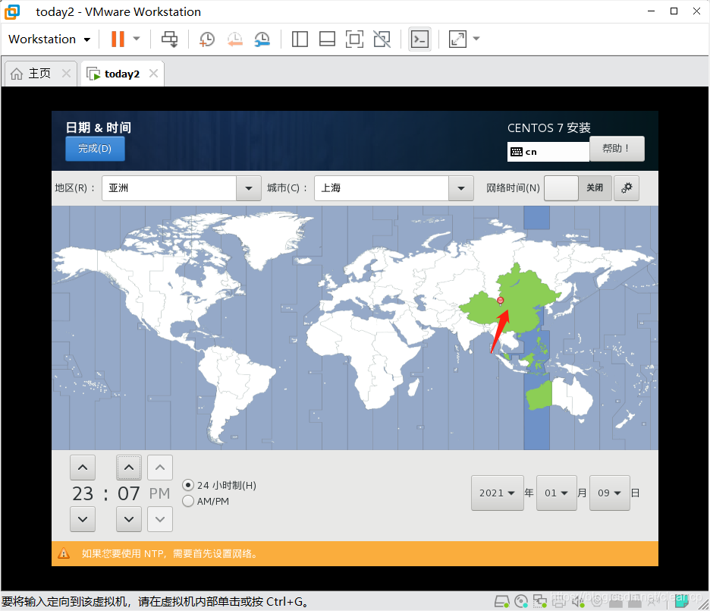This screenshot has width=710, height=611.
Task: Open the Workstation menu
Action: coord(49,39)
